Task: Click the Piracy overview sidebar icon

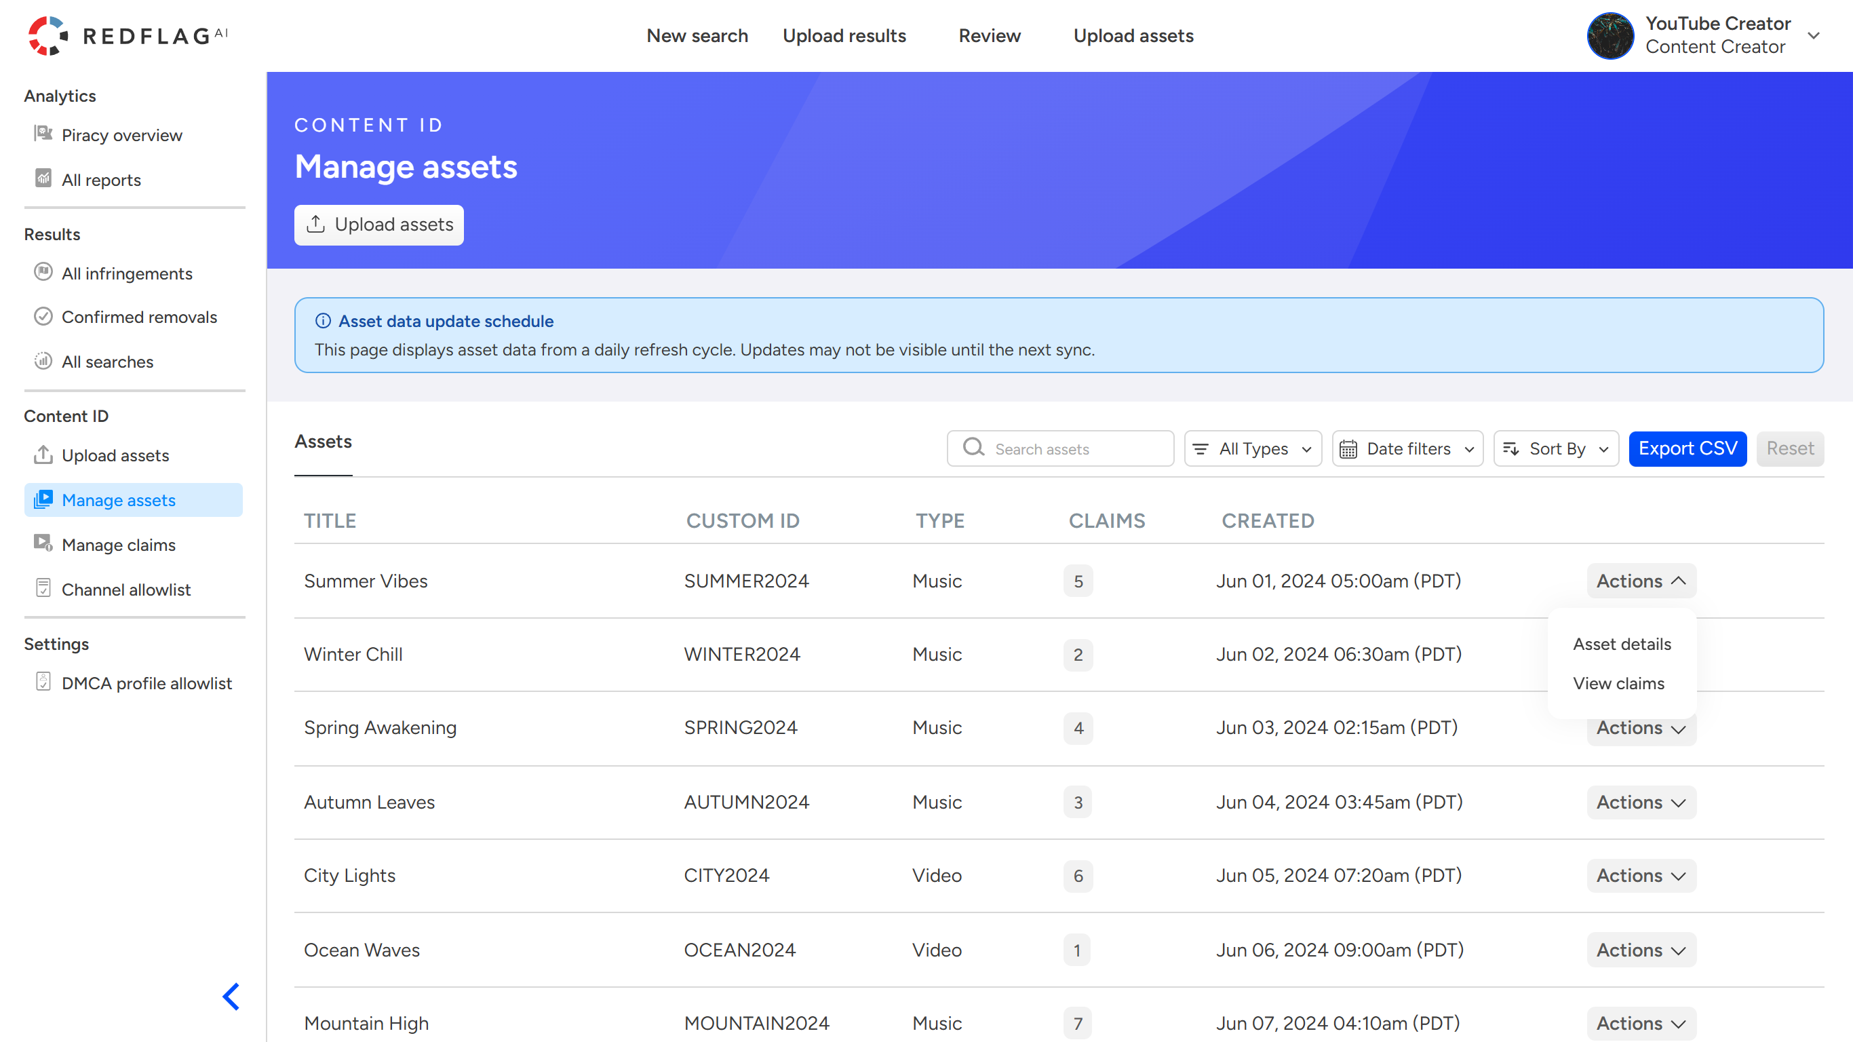Action: pos(43,134)
